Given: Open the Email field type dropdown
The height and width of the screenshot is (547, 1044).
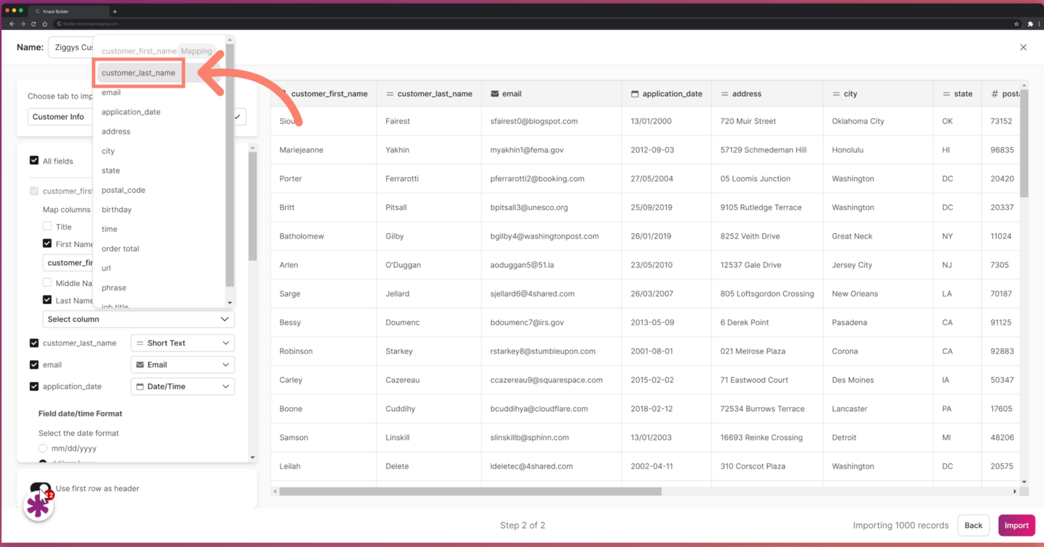Looking at the screenshot, I should click(182, 365).
